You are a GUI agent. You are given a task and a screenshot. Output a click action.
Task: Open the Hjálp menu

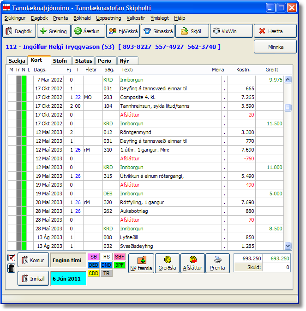point(180,18)
